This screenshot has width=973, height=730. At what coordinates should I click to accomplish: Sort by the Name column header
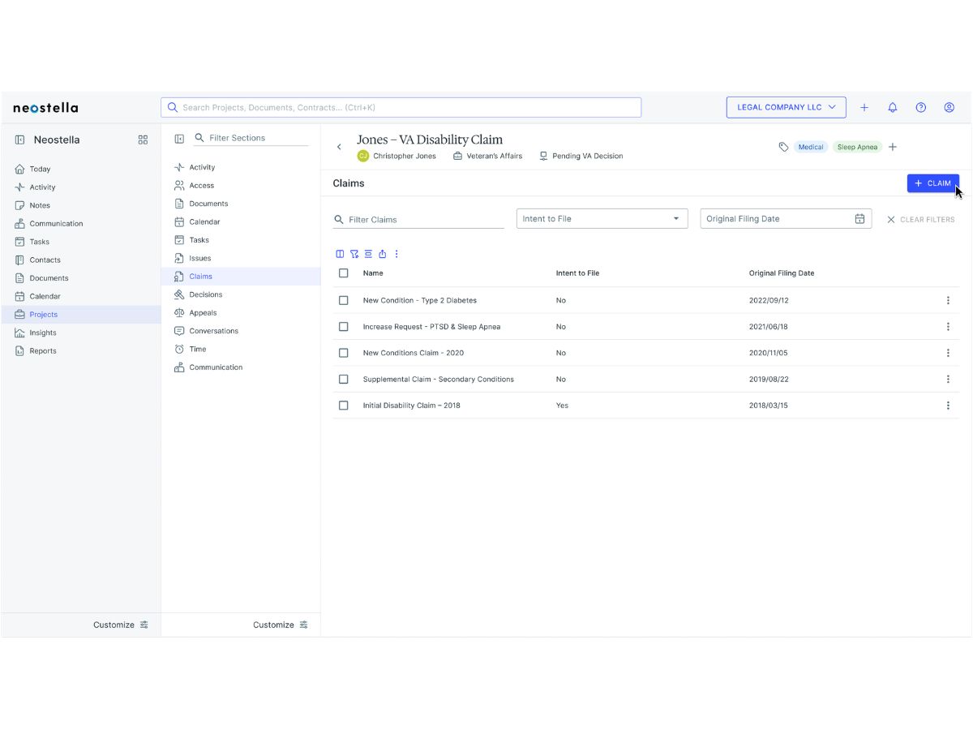point(373,273)
